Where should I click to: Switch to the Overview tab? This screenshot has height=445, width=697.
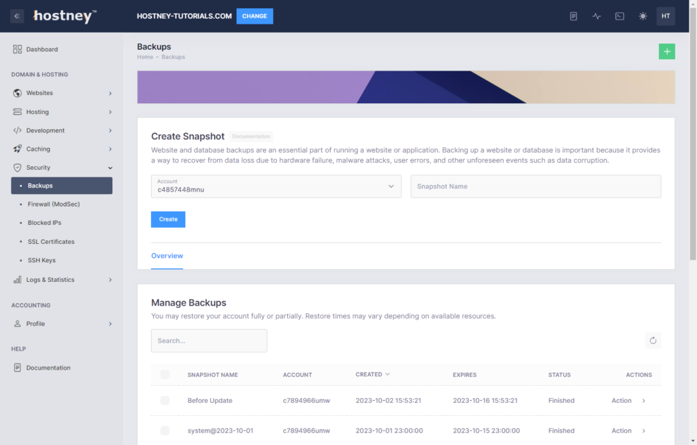click(167, 256)
